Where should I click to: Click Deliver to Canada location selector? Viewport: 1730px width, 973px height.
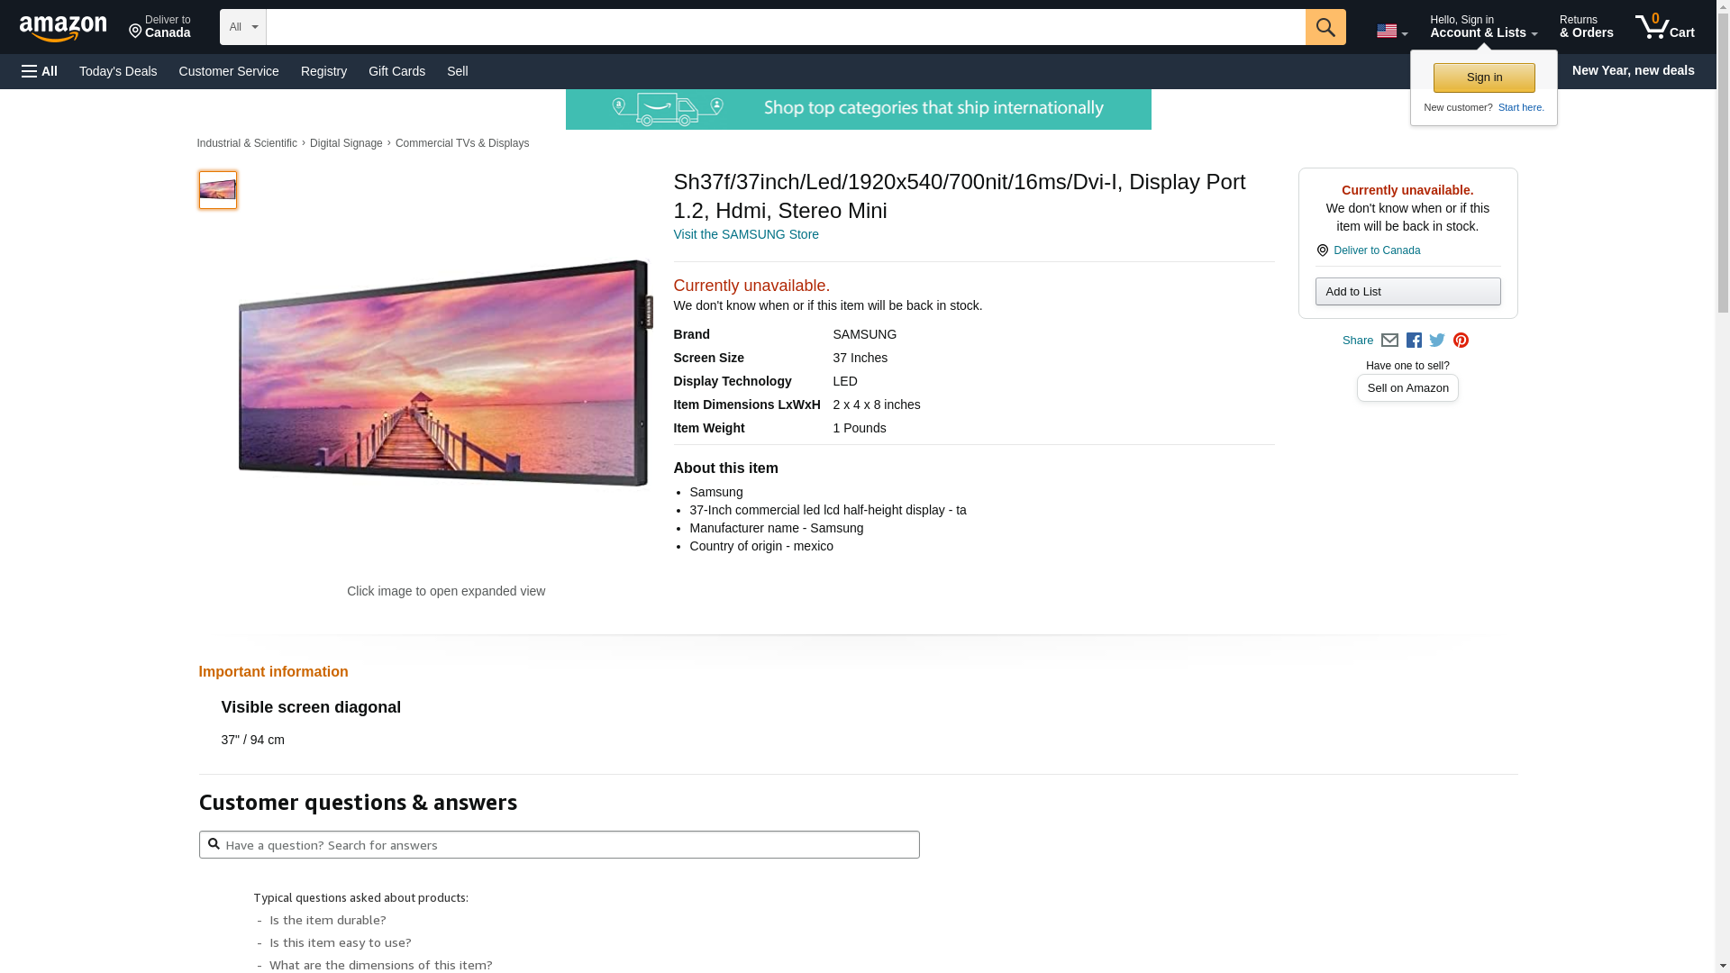pos(159,27)
